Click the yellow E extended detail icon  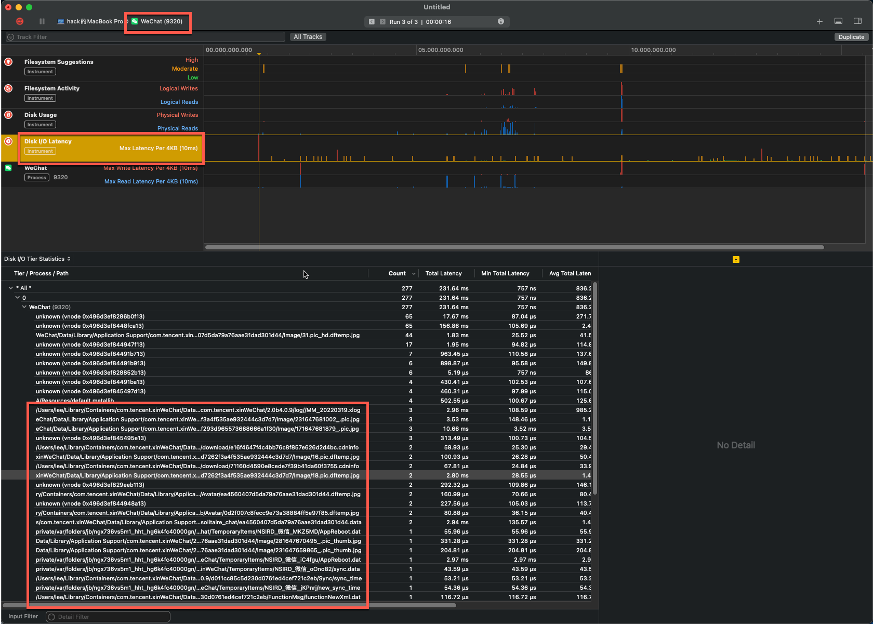(x=736, y=259)
